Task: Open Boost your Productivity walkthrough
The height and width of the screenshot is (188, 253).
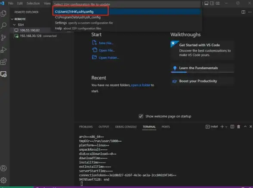Action: [202, 81]
